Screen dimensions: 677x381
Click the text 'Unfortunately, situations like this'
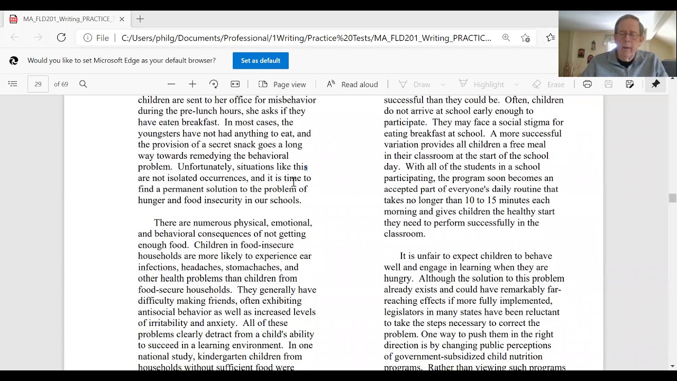[243, 167]
